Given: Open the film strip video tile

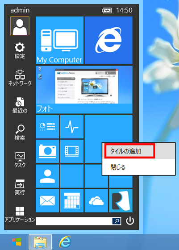Looking at the screenshot, I should click(x=72, y=151).
